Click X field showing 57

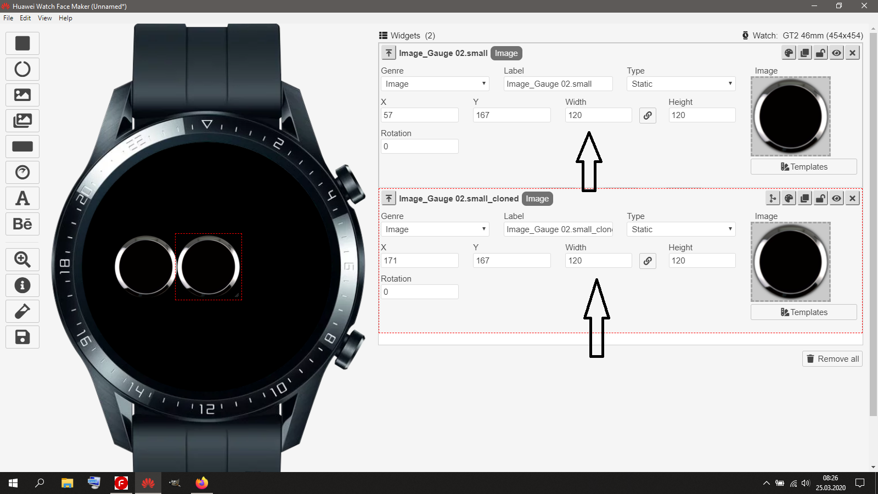tap(420, 115)
